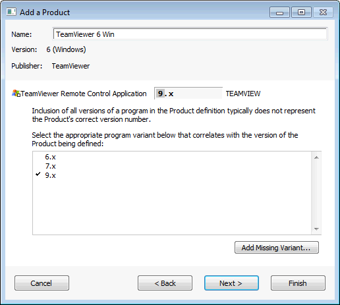Select the 6.x program variant

50,157
